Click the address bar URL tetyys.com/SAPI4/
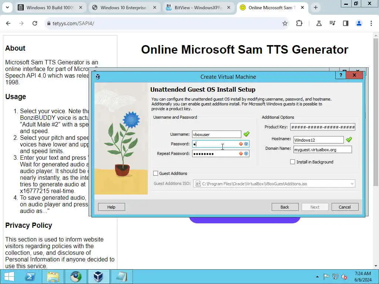 (73, 23)
